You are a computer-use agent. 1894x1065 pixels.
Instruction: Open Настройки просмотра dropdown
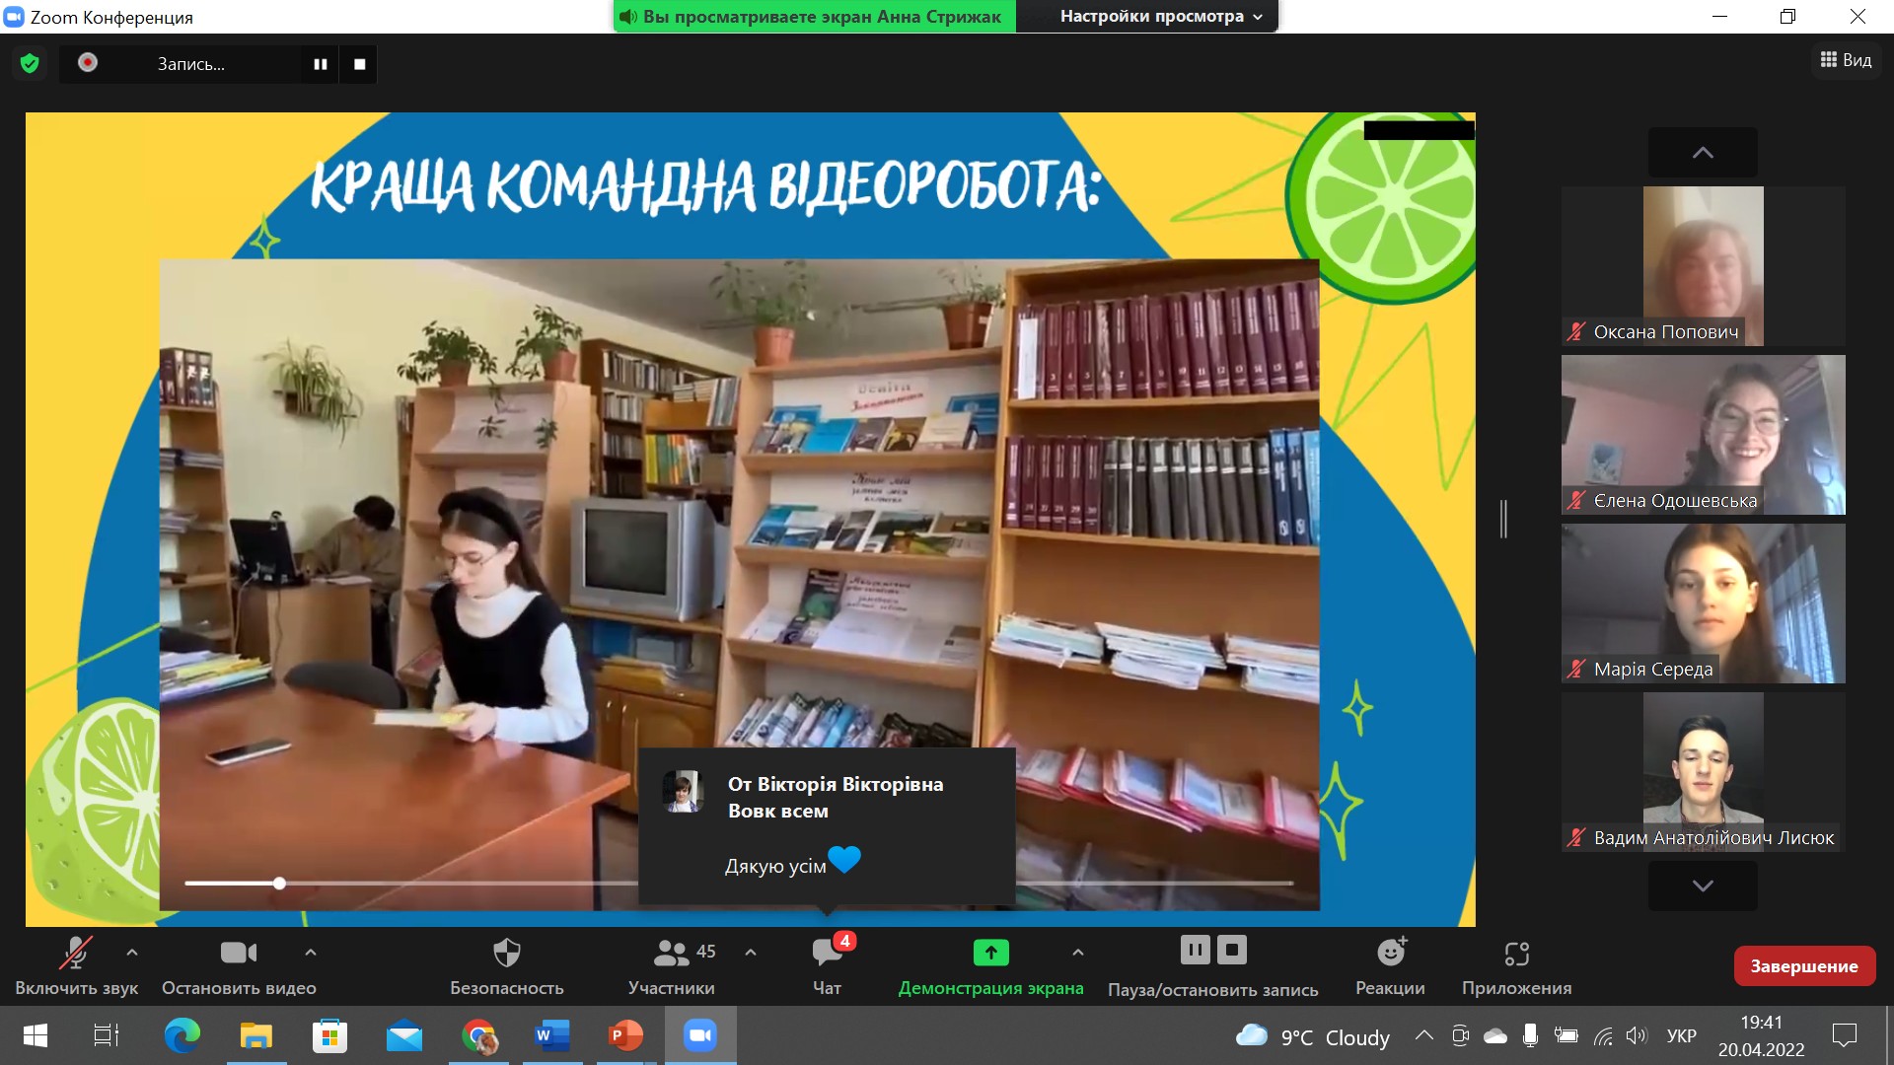tap(1161, 17)
